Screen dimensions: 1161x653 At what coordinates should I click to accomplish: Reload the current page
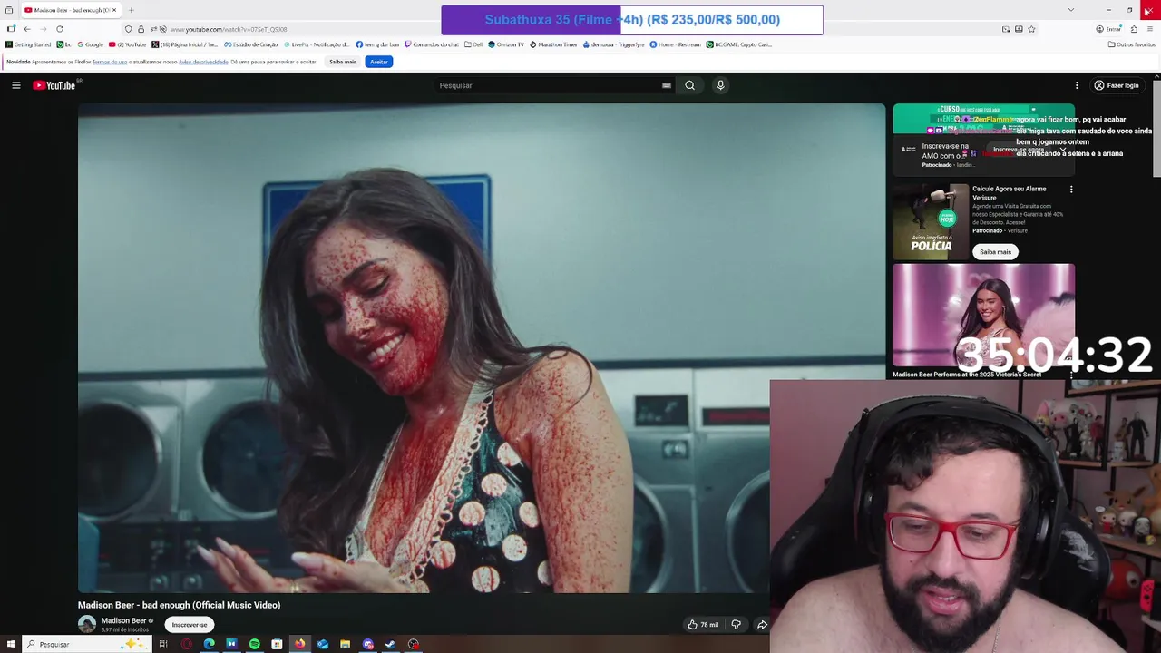[60, 29]
